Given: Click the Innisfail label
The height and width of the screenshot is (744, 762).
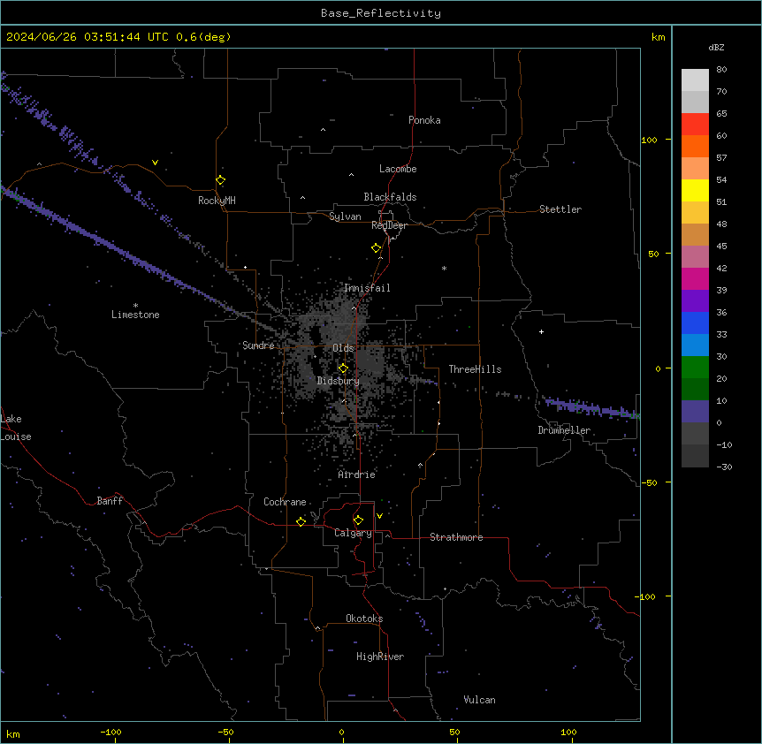Looking at the screenshot, I should tap(367, 288).
